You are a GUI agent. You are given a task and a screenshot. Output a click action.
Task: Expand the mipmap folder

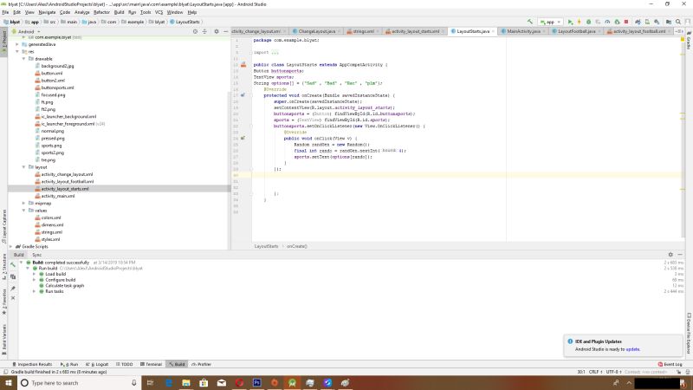point(24,204)
